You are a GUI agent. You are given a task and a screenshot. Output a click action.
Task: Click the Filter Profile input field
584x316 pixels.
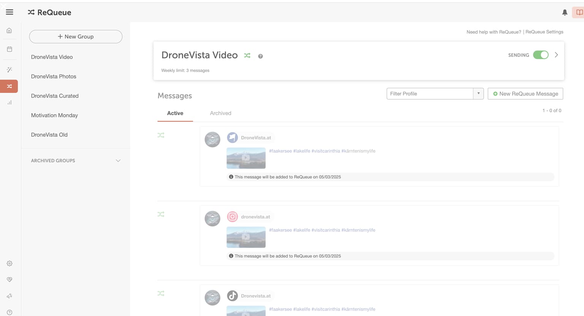click(x=430, y=94)
